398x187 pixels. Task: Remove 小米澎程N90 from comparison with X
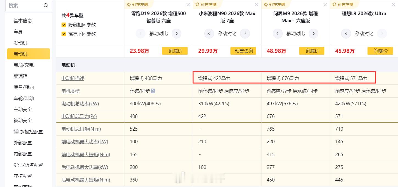tap(257, 5)
